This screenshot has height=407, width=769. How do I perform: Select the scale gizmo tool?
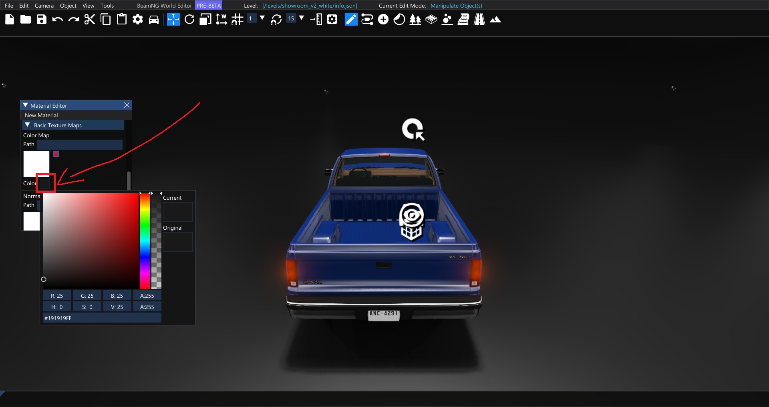(205, 19)
